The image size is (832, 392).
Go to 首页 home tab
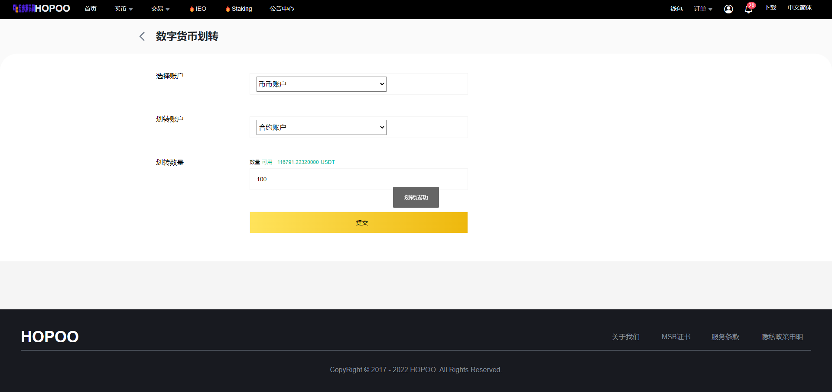tap(91, 9)
